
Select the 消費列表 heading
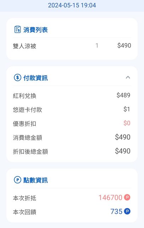coord(35,30)
